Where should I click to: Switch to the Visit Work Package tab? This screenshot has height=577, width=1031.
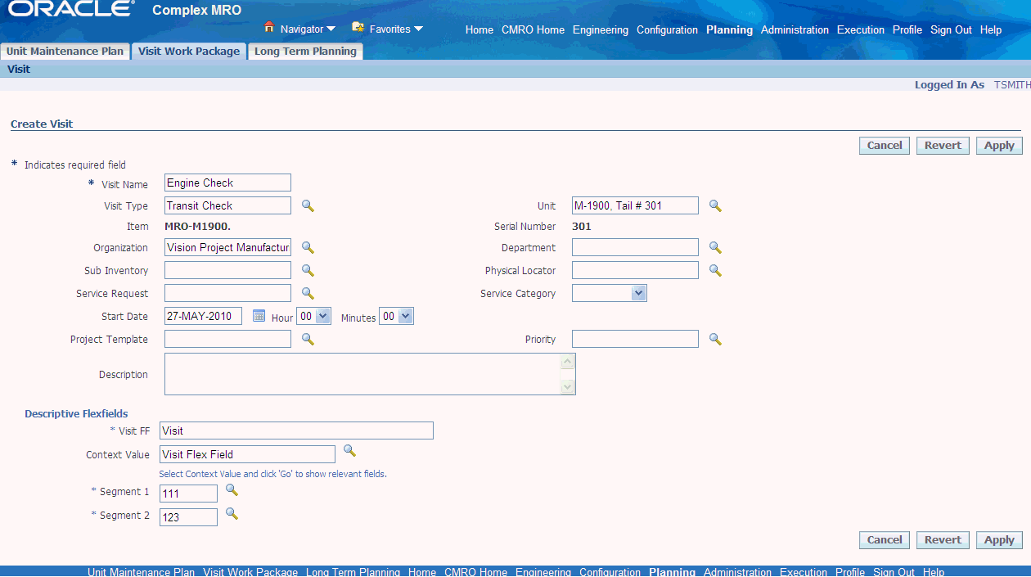pos(189,51)
